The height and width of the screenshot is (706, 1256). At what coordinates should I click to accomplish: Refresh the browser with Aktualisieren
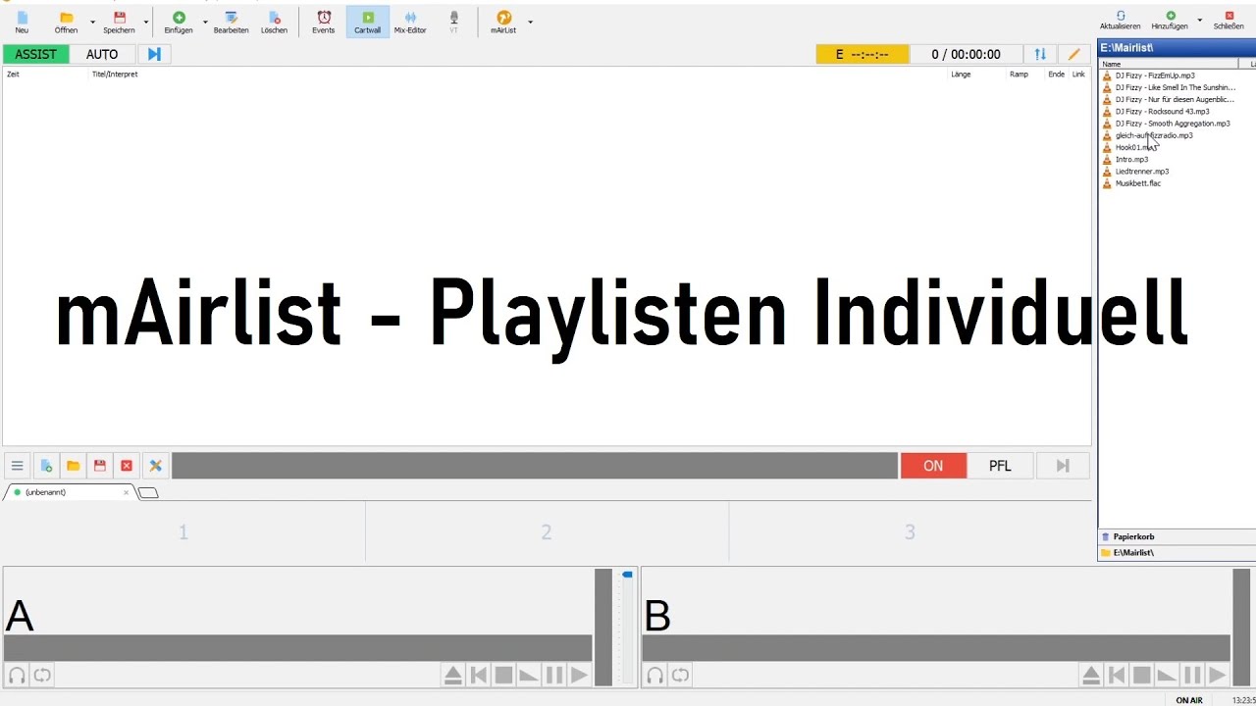click(x=1120, y=20)
